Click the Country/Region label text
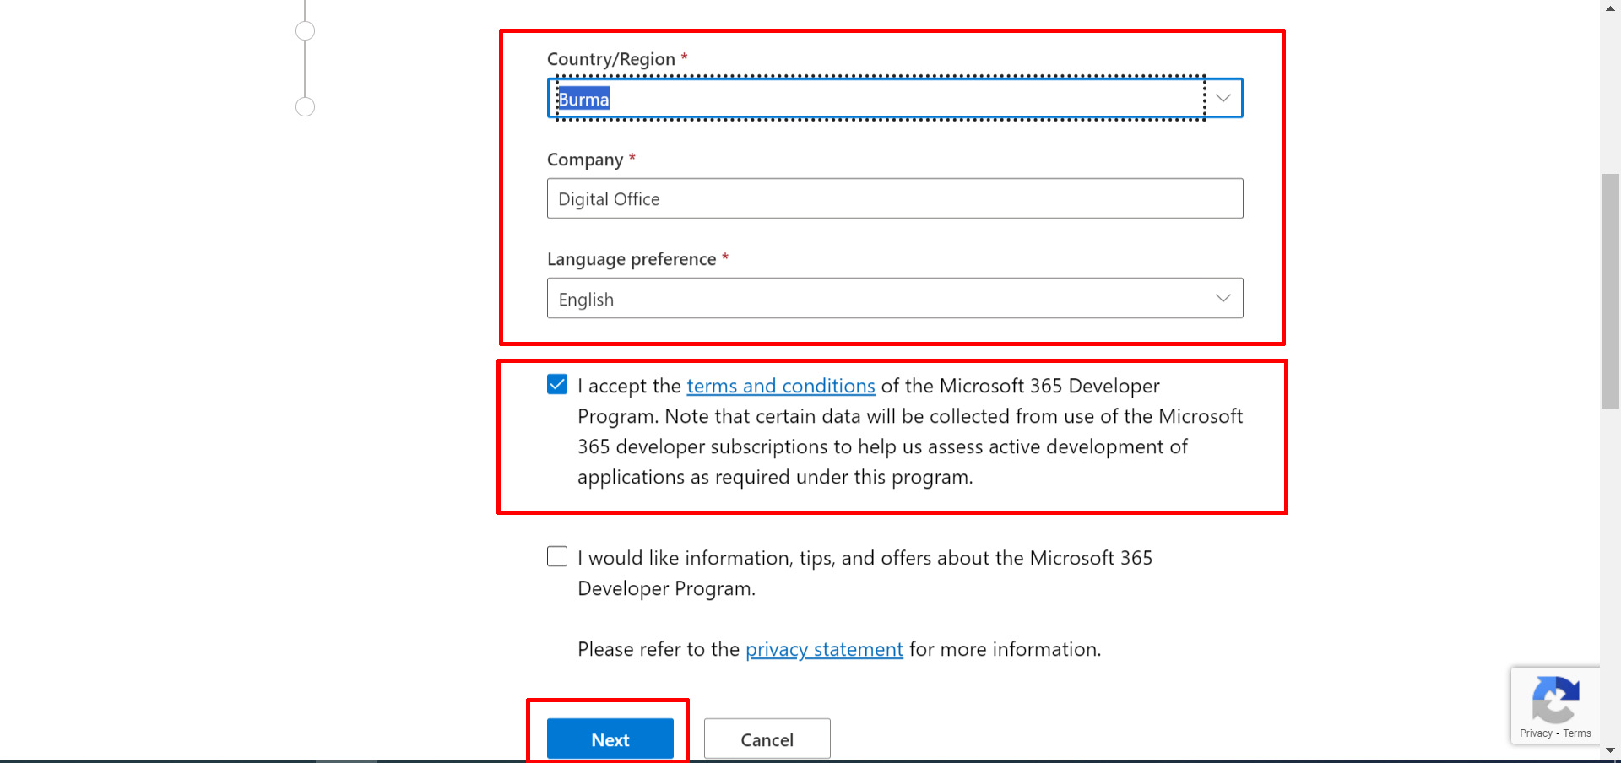Screen dimensions: 1621x763 pyautogui.click(x=611, y=59)
